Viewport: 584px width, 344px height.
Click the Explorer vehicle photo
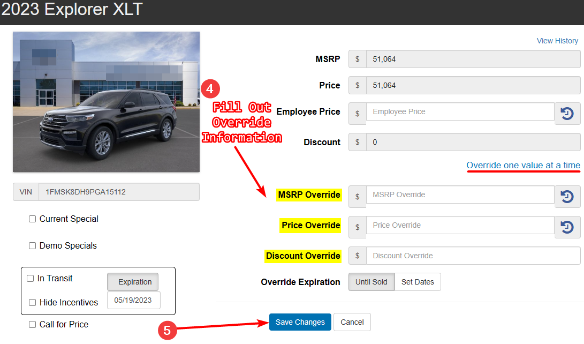pyautogui.click(x=106, y=102)
